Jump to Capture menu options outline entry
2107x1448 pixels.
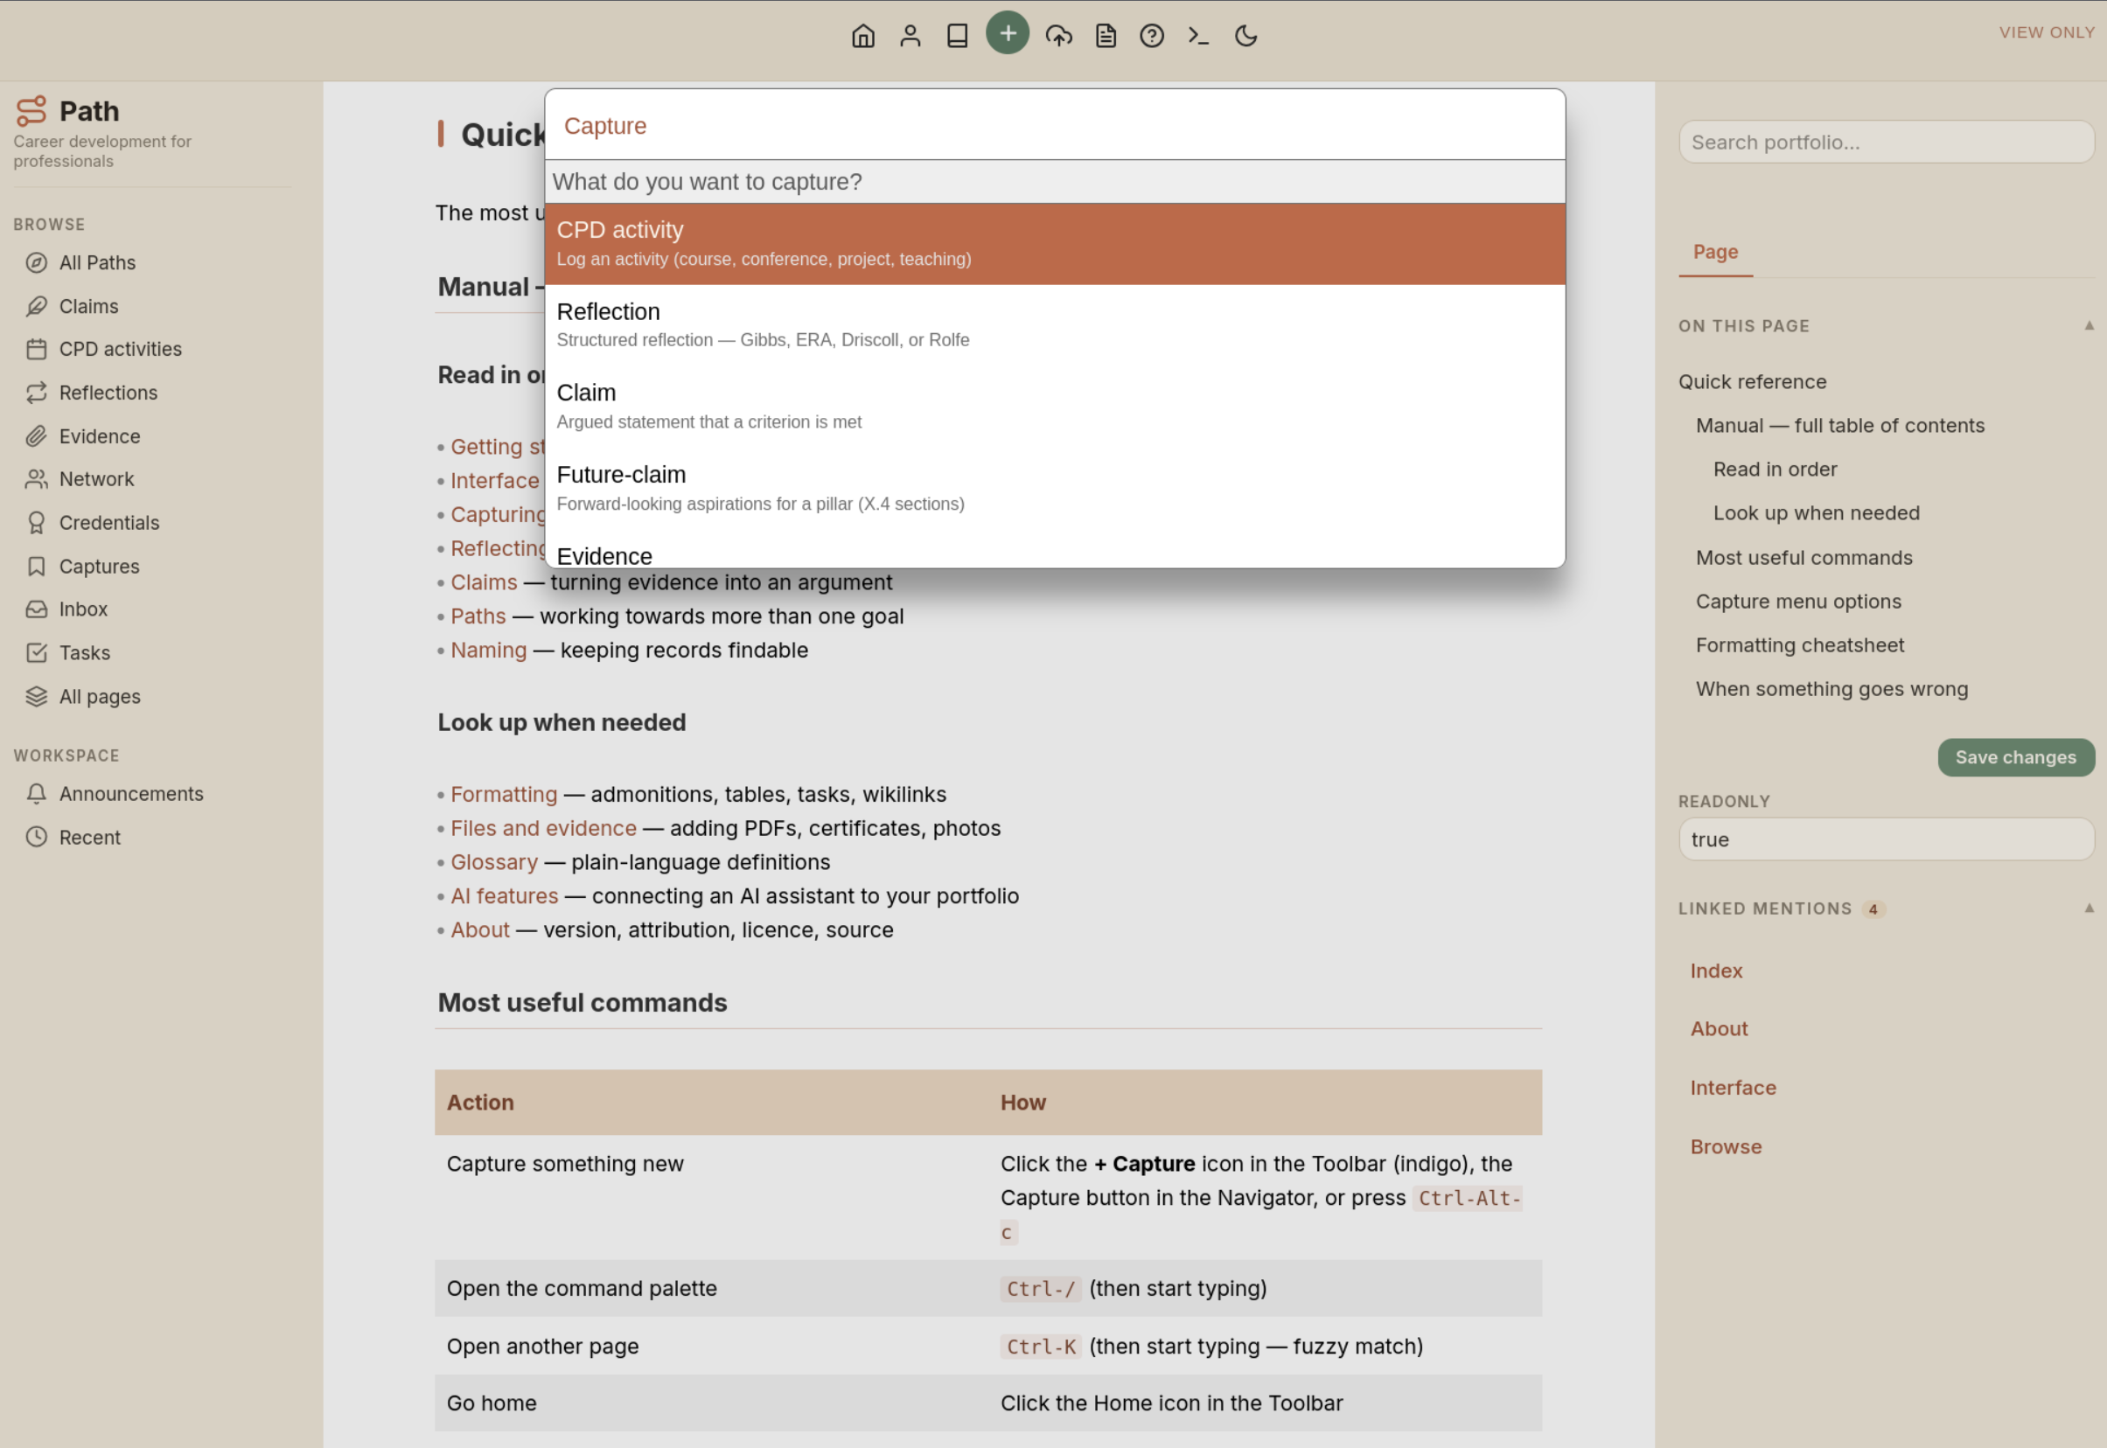(1797, 602)
